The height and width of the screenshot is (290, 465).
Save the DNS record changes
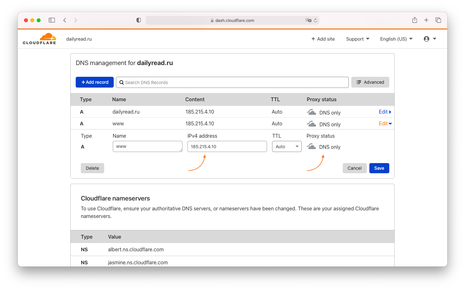[x=379, y=168]
